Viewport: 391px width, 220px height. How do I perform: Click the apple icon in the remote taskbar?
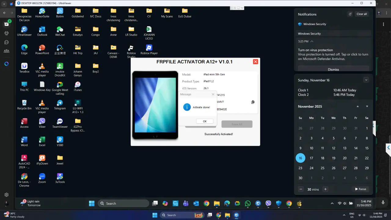(x=299, y=204)
